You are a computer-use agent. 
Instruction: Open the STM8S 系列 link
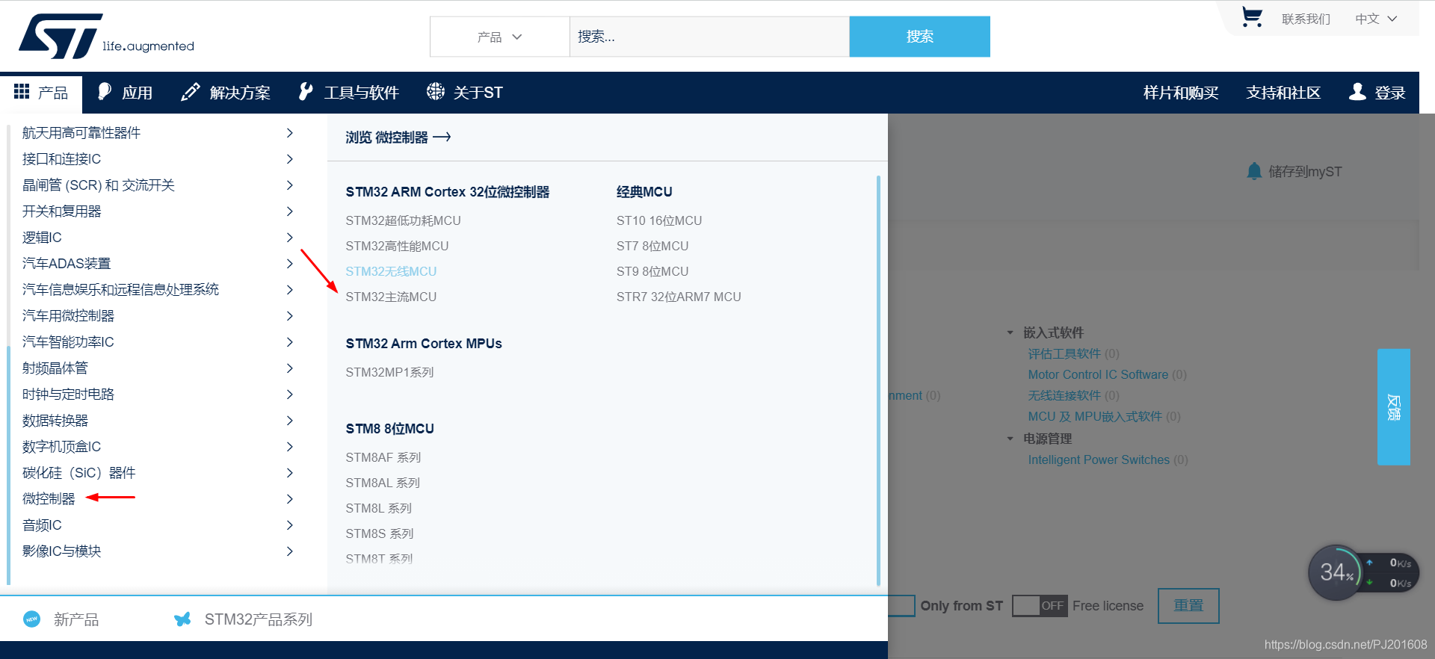click(x=379, y=533)
